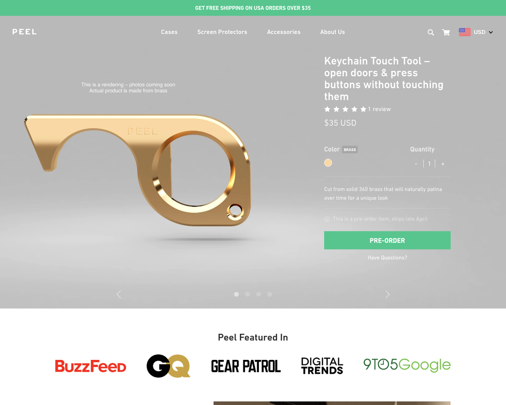Screen dimensions: 506x405
Task: Select the fourth carousel dot
Action: pos(270,294)
